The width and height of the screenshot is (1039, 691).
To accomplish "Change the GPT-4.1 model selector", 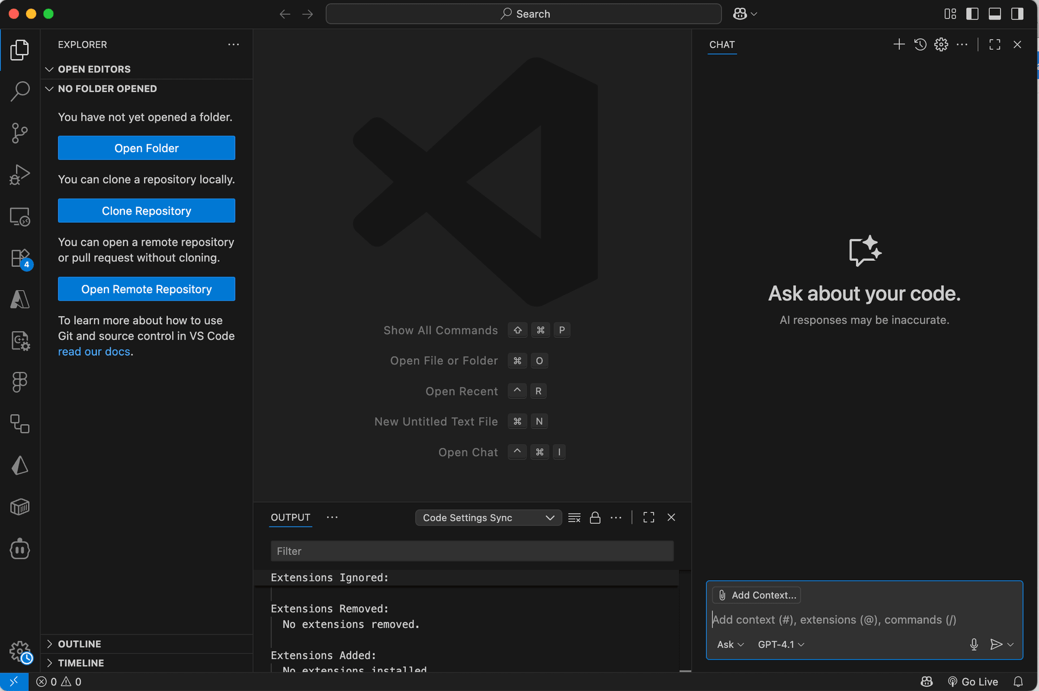I will pyautogui.click(x=780, y=644).
